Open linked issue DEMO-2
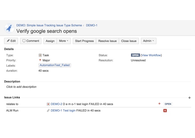This screenshot has width=195, height=138. point(56,104)
